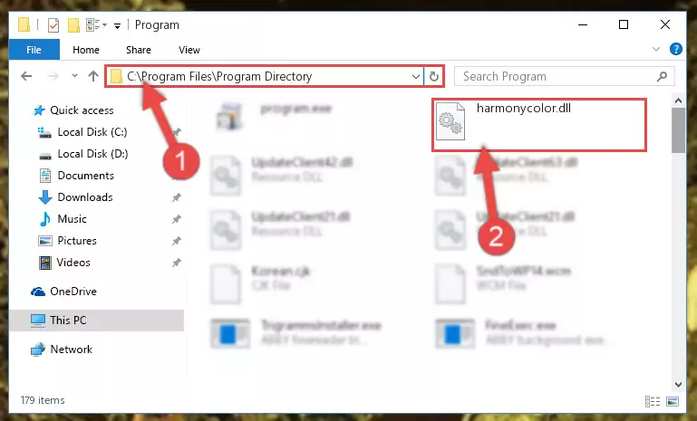This screenshot has height=421, width=697.
Task: Open the View ribbon tab
Action: click(x=189, y=50)
